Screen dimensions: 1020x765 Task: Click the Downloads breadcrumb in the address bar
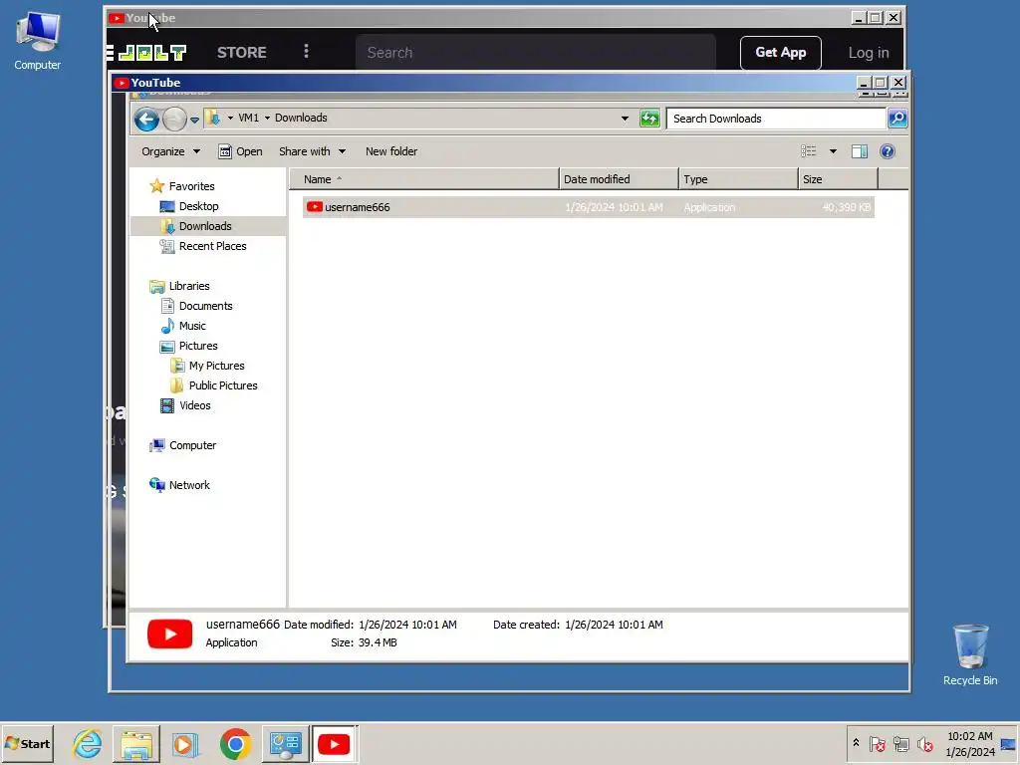(301, 118)
